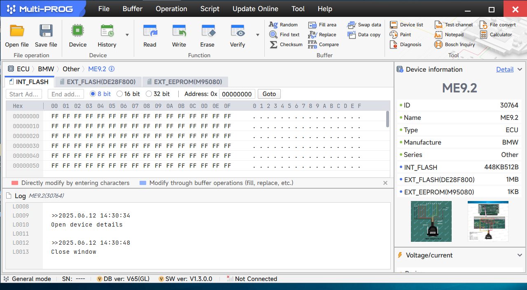The height and width of the screenshot is (290, 527).
Task: Open the File convert tool
Action: coord(497,25)
